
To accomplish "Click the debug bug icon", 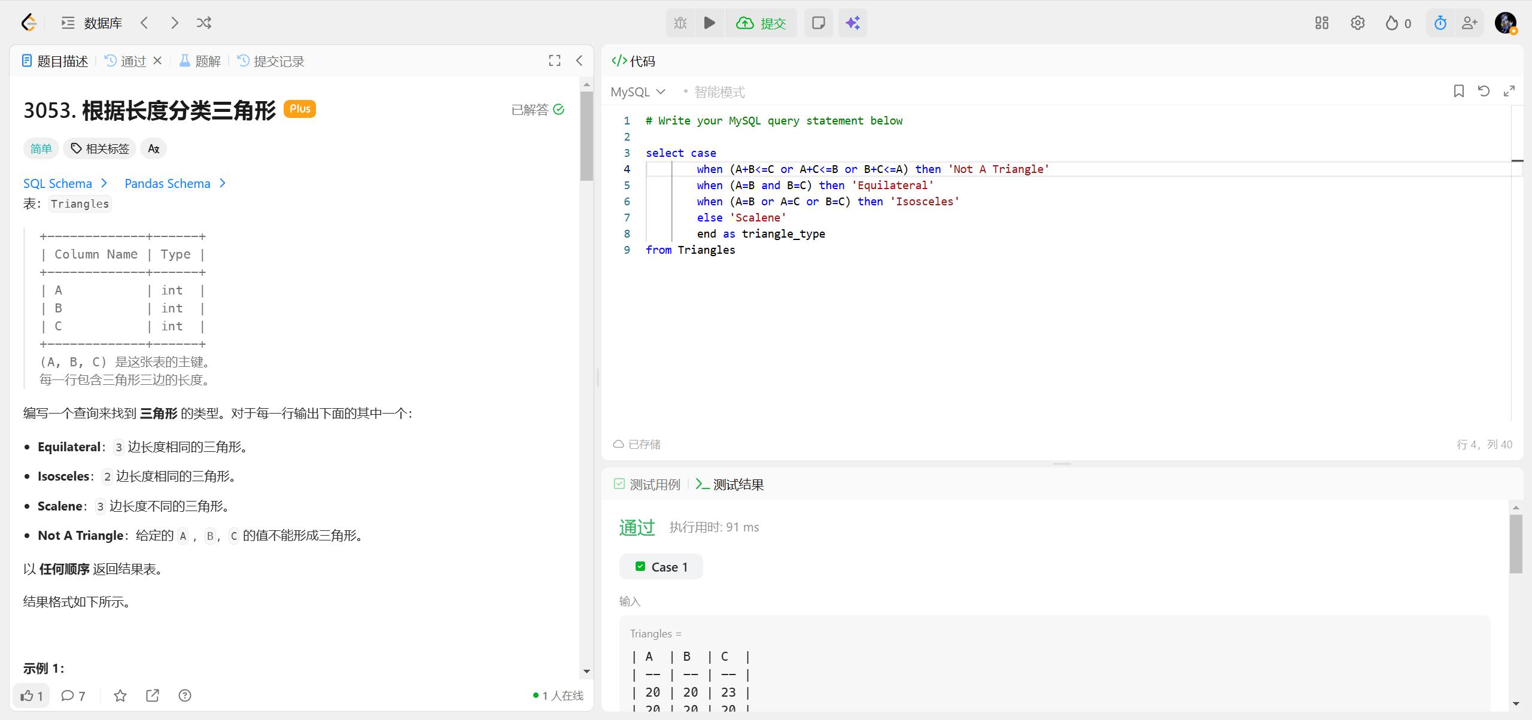I will (680, 23).
